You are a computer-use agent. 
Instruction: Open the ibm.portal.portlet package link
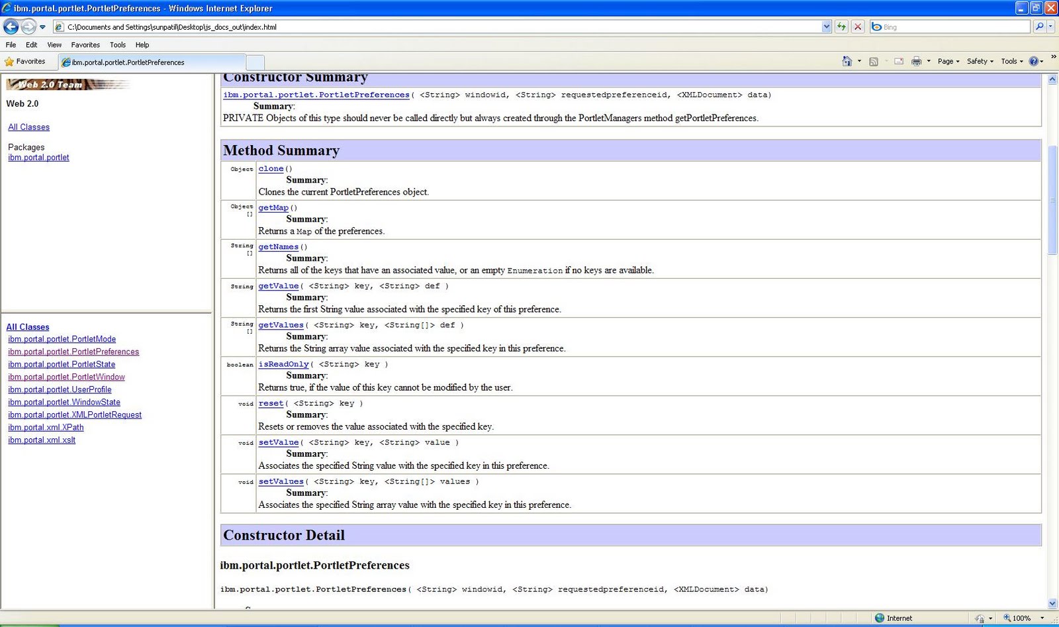38,158
